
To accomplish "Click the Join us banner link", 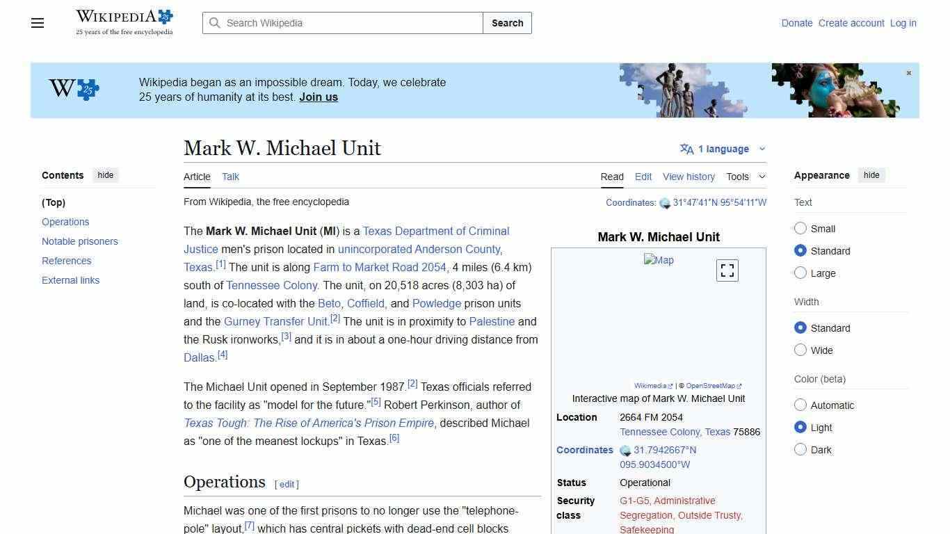I will click(318, 97).
